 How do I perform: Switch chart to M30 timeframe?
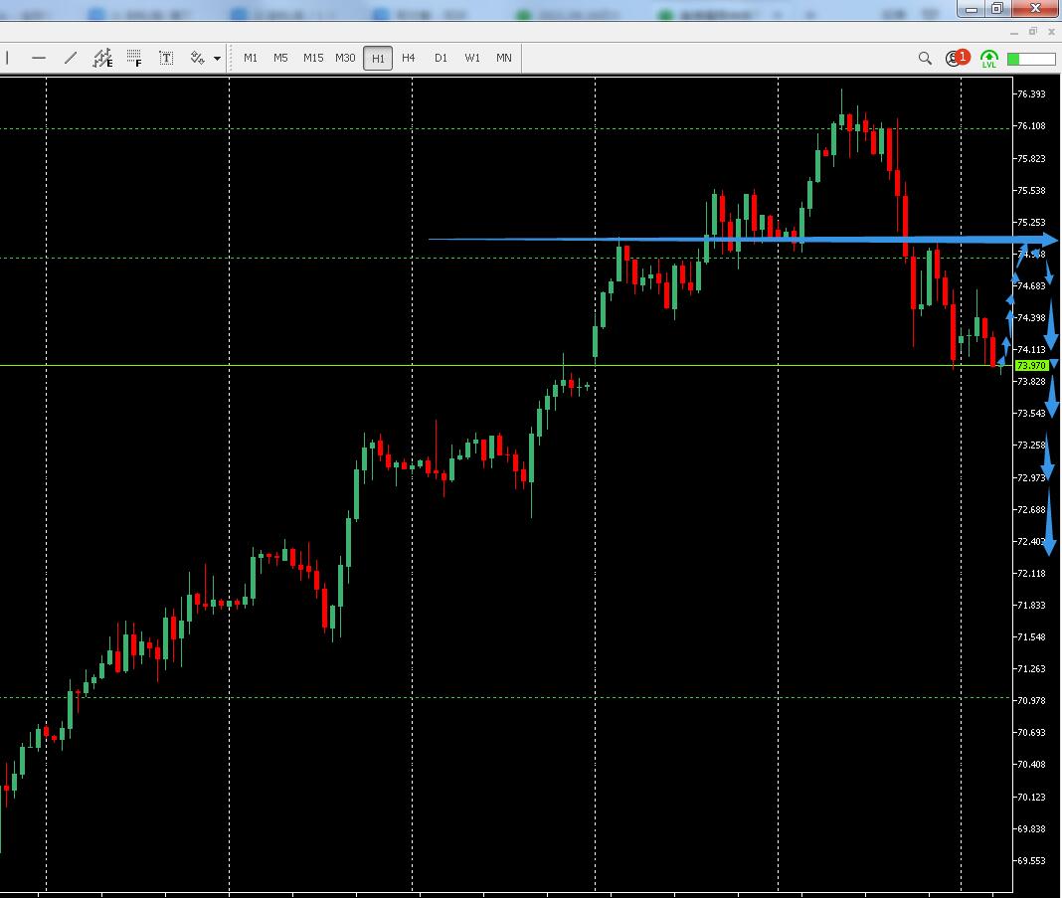coord(345,59)
